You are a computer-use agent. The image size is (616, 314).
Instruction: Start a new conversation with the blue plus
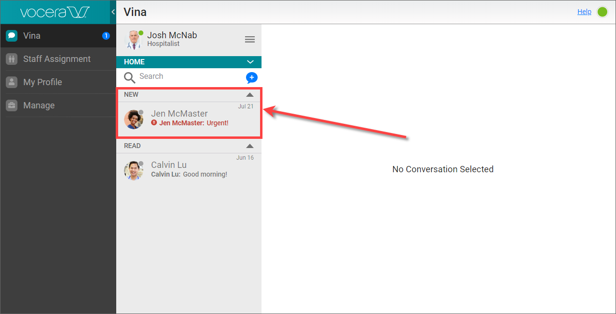pos(251,77)
